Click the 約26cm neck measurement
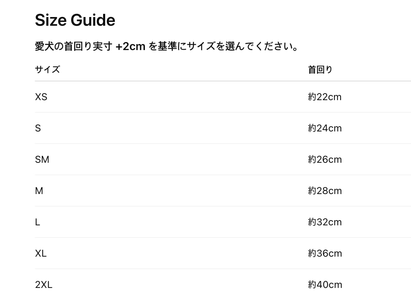411x306 pixels. click(325, 160)
